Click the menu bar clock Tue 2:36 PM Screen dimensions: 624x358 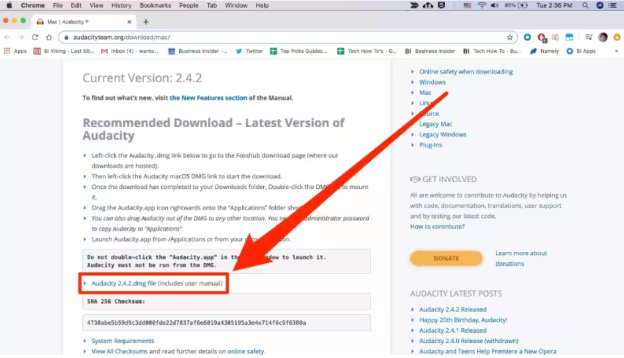(x=554, y=6)
